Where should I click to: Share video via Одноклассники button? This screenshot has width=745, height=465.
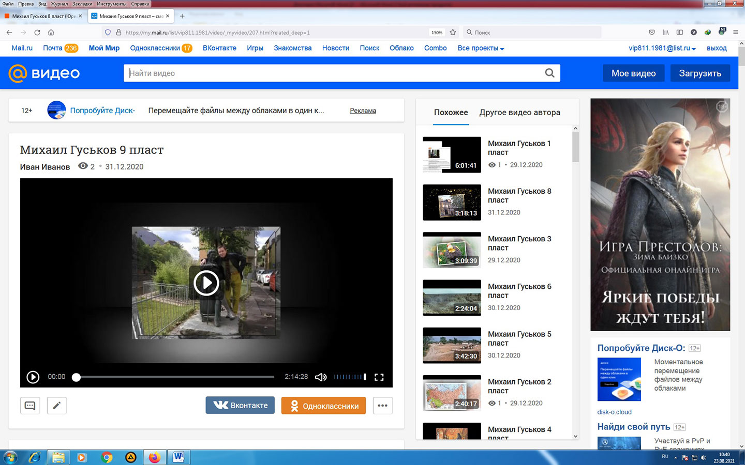click(323, 406)
